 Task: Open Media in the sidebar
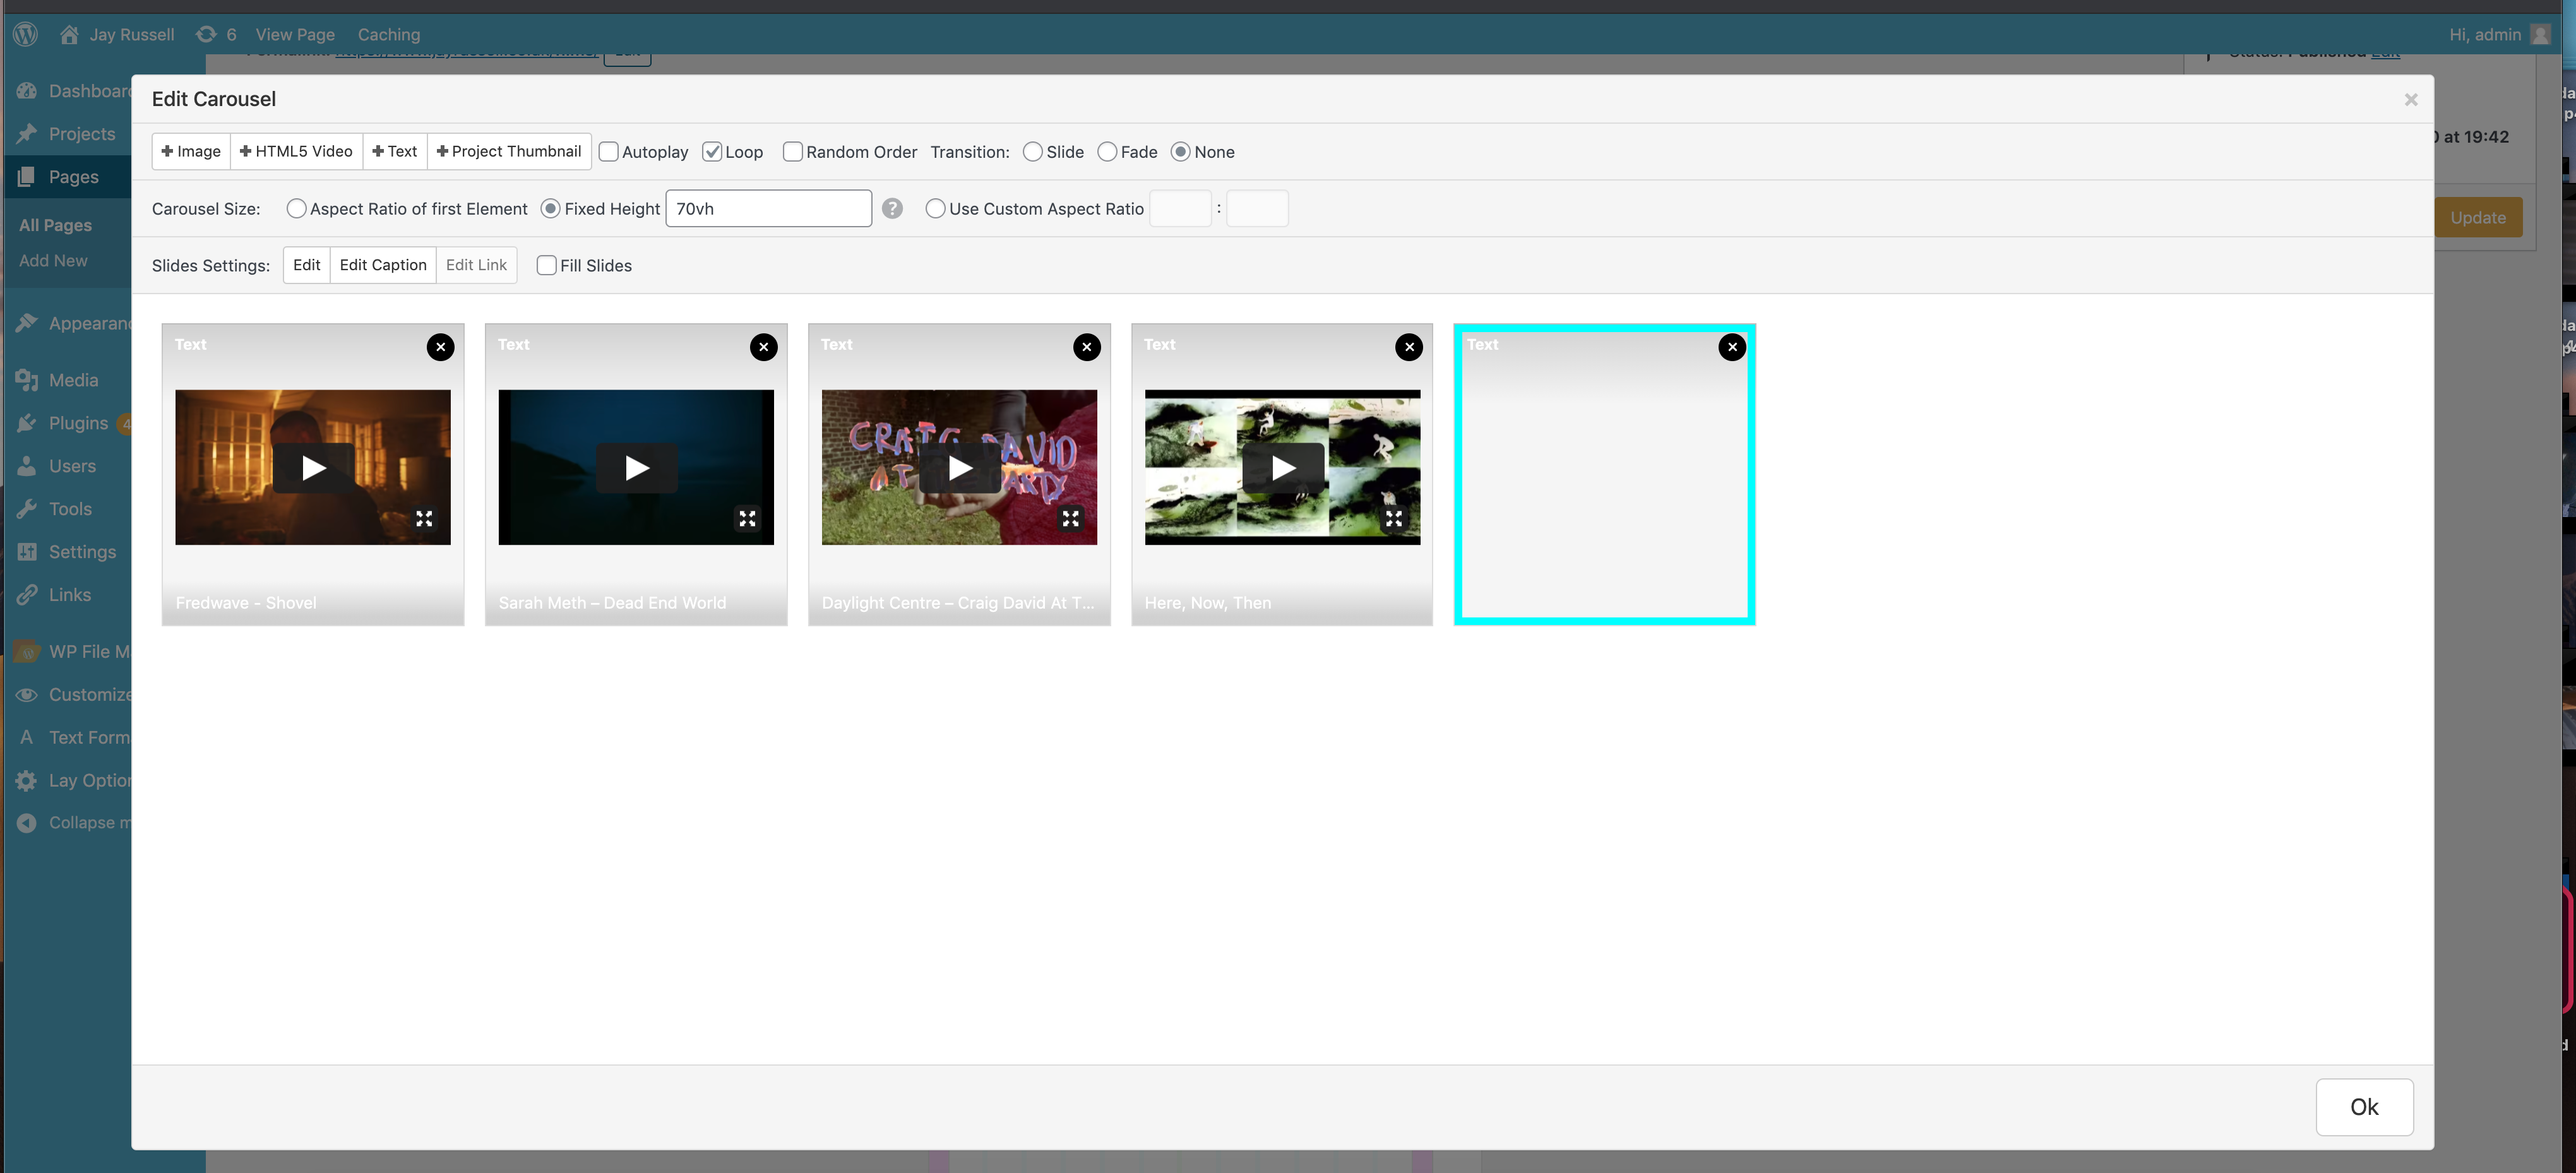tap(73, 380)
